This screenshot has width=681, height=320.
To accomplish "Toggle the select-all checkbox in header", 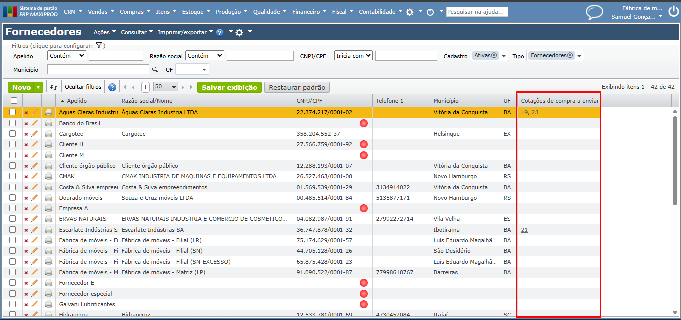I will point(14,101).
